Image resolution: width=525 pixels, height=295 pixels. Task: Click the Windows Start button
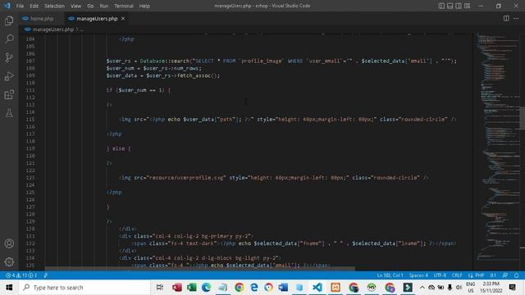(x=9, y=288)
